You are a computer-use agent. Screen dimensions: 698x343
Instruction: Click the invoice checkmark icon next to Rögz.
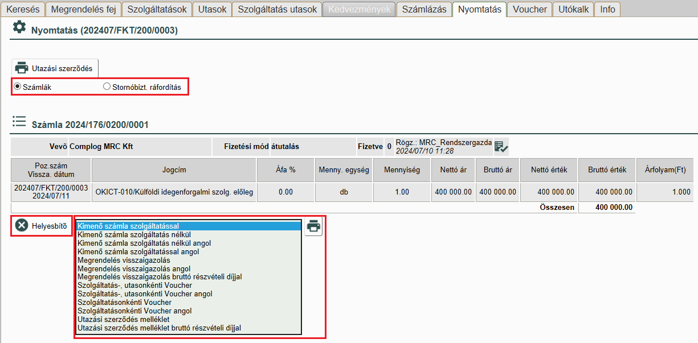tap(501, 147)
